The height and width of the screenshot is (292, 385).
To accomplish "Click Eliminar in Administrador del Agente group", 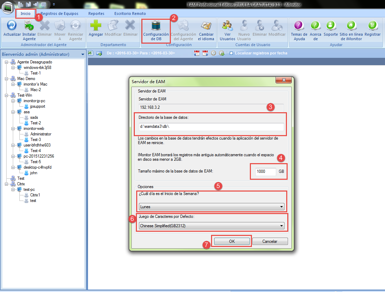I will [44, 26].
